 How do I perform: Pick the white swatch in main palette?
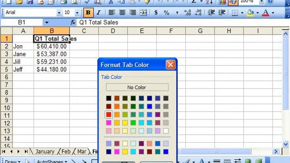[x=166, y=131]
